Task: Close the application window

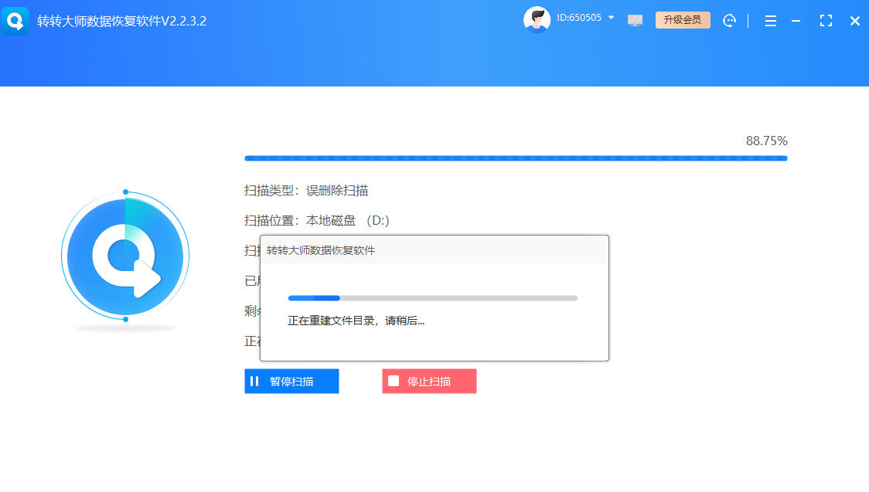Action: 854,21
